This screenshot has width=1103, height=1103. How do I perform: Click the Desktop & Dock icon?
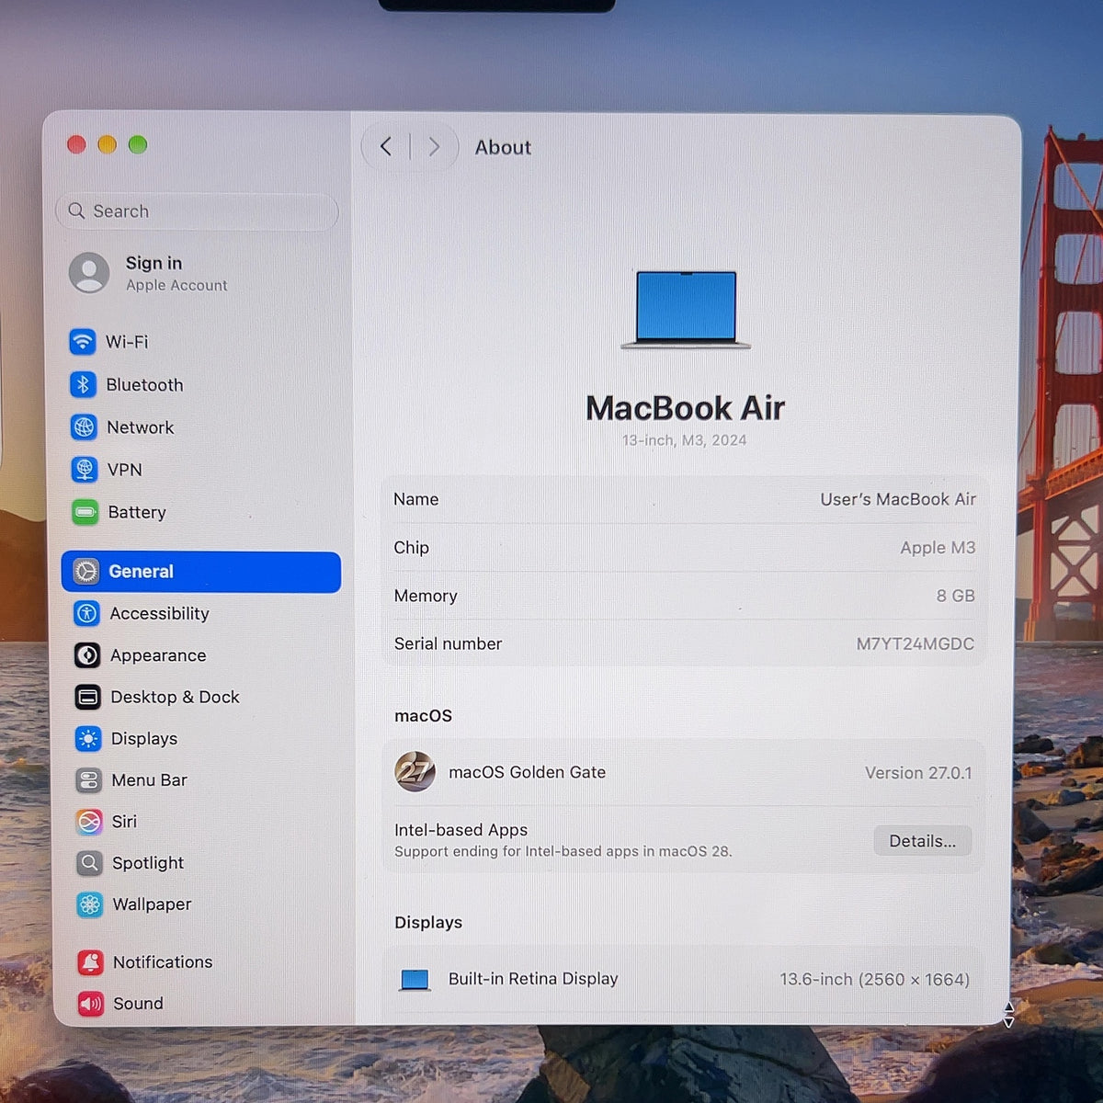click(x=88, y=697)
